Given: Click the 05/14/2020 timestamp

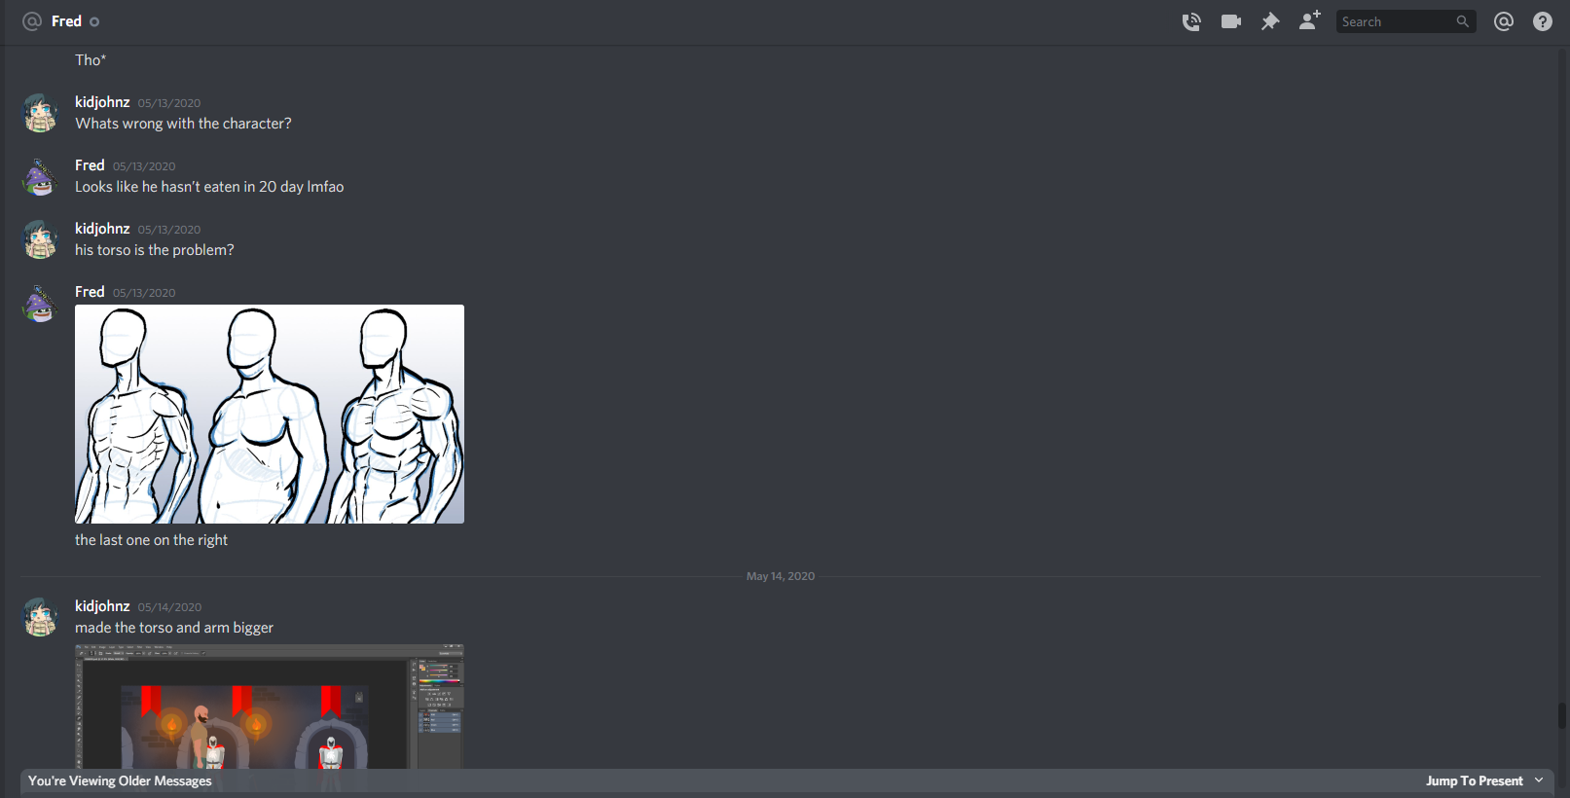Looking at the screenshot, I should (x=169, y=607).
